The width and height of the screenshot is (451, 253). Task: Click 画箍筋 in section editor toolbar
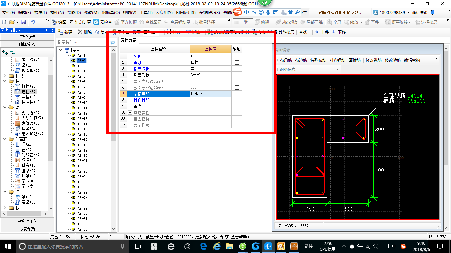[355, 60]
